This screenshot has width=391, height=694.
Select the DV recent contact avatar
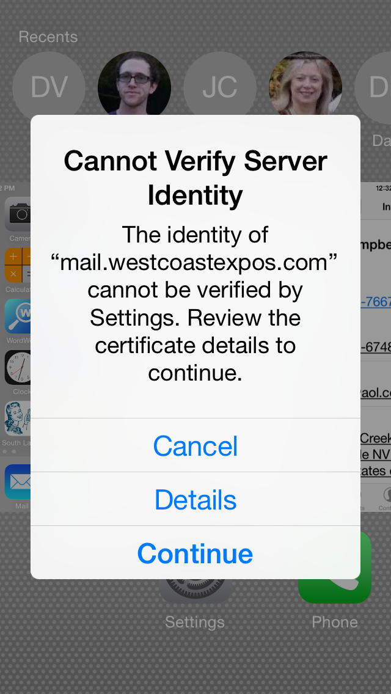coord(49,87)
